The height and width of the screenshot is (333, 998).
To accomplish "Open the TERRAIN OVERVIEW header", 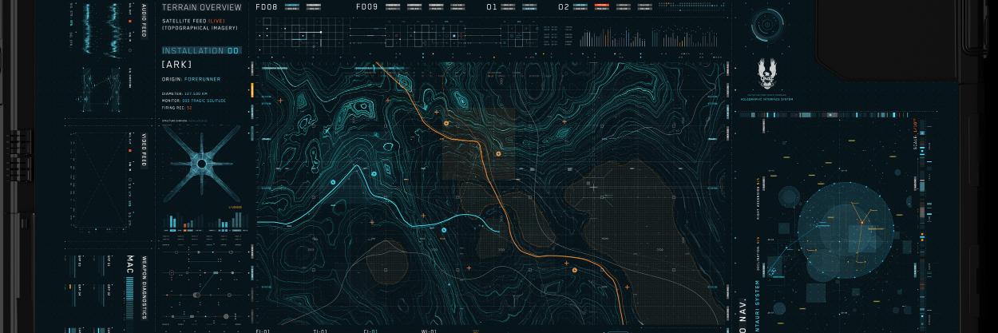I will point(201,7).
